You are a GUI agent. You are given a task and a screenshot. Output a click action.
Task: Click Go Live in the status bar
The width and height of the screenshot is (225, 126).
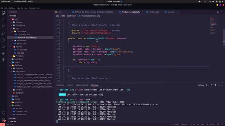tap(211, 125)
